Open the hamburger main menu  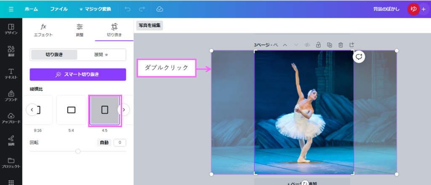coord(11,9)
